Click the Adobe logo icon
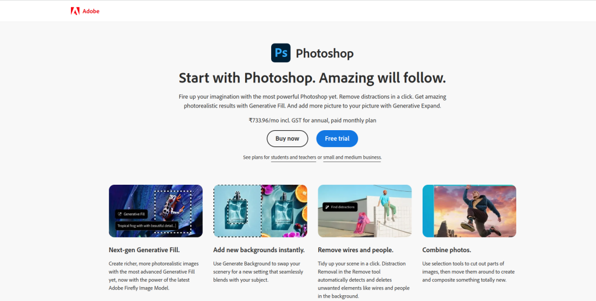This screenshot has width=596, height=301. [75, 11]
